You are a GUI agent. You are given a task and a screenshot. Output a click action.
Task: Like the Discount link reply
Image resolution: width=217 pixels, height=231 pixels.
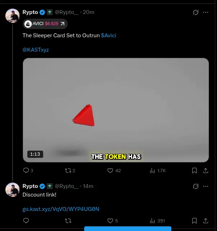click(110, 221)
